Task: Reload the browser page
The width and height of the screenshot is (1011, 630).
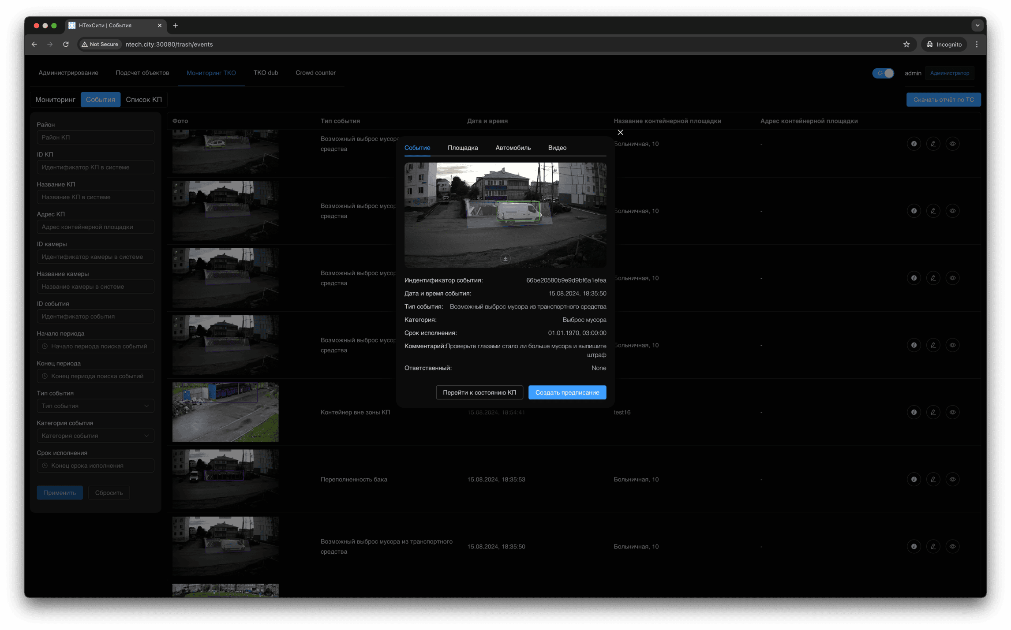Action: [x=66, y=45]
